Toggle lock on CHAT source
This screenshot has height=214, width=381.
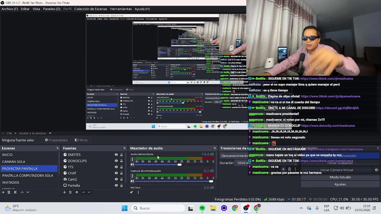[x=121, y=173]
